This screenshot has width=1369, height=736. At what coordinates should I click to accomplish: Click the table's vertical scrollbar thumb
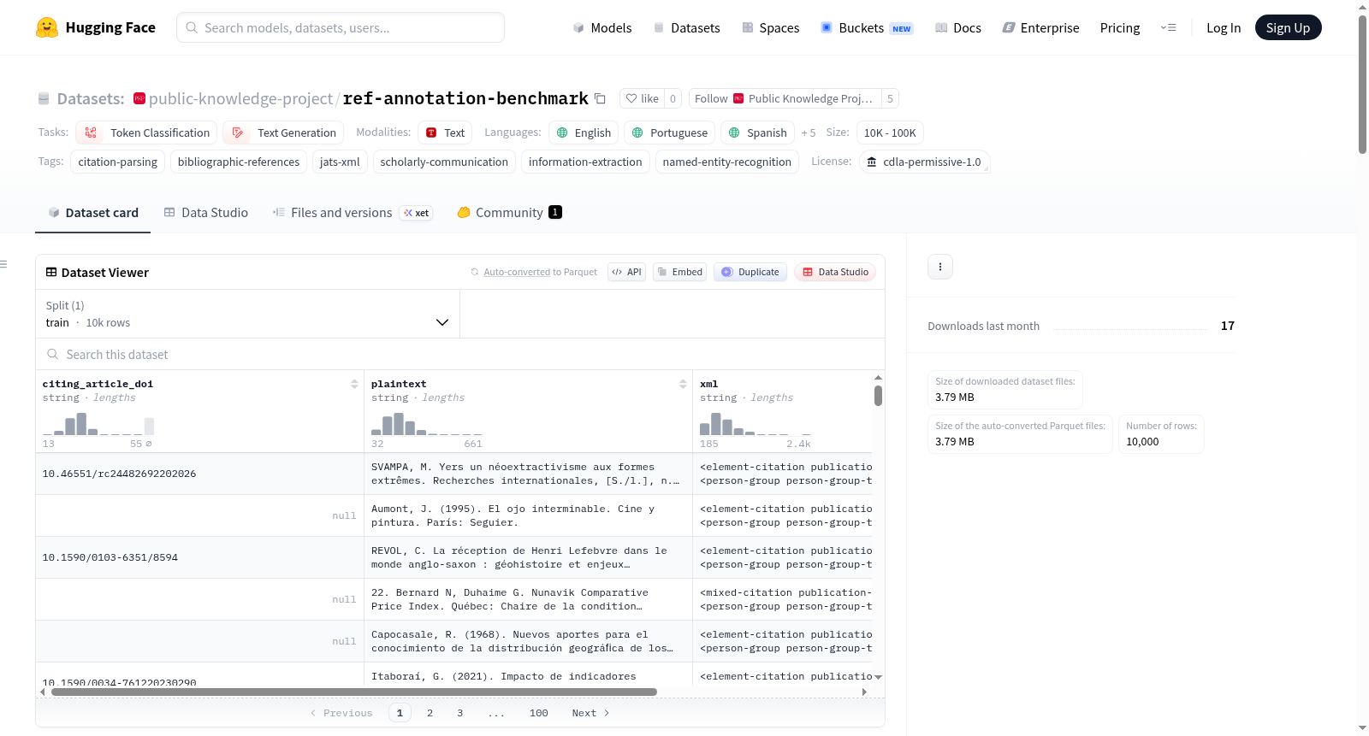878,396
